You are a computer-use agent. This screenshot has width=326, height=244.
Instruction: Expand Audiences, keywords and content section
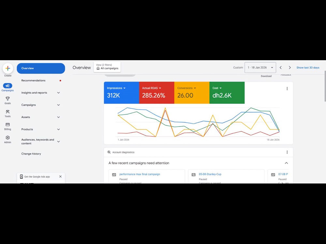58,142
